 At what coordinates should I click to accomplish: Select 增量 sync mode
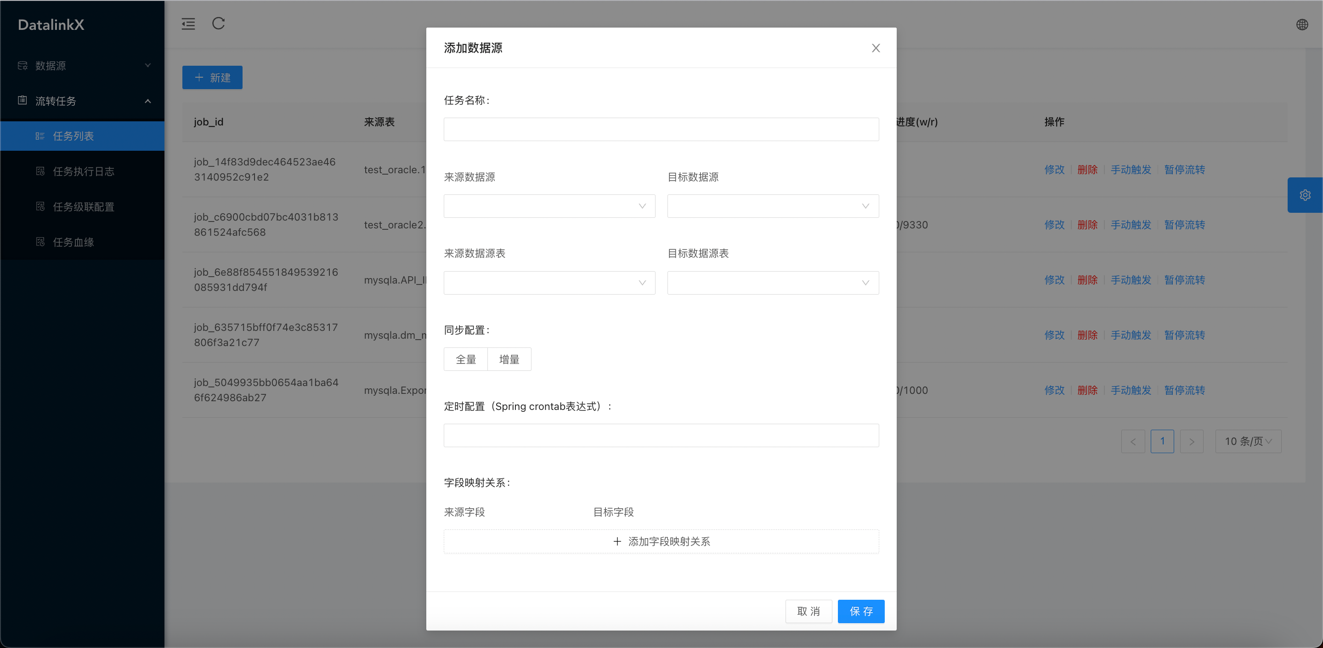coord(509,359)
